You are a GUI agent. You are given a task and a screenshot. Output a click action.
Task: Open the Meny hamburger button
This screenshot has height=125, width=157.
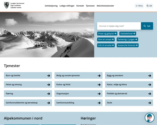click(139, 6)
